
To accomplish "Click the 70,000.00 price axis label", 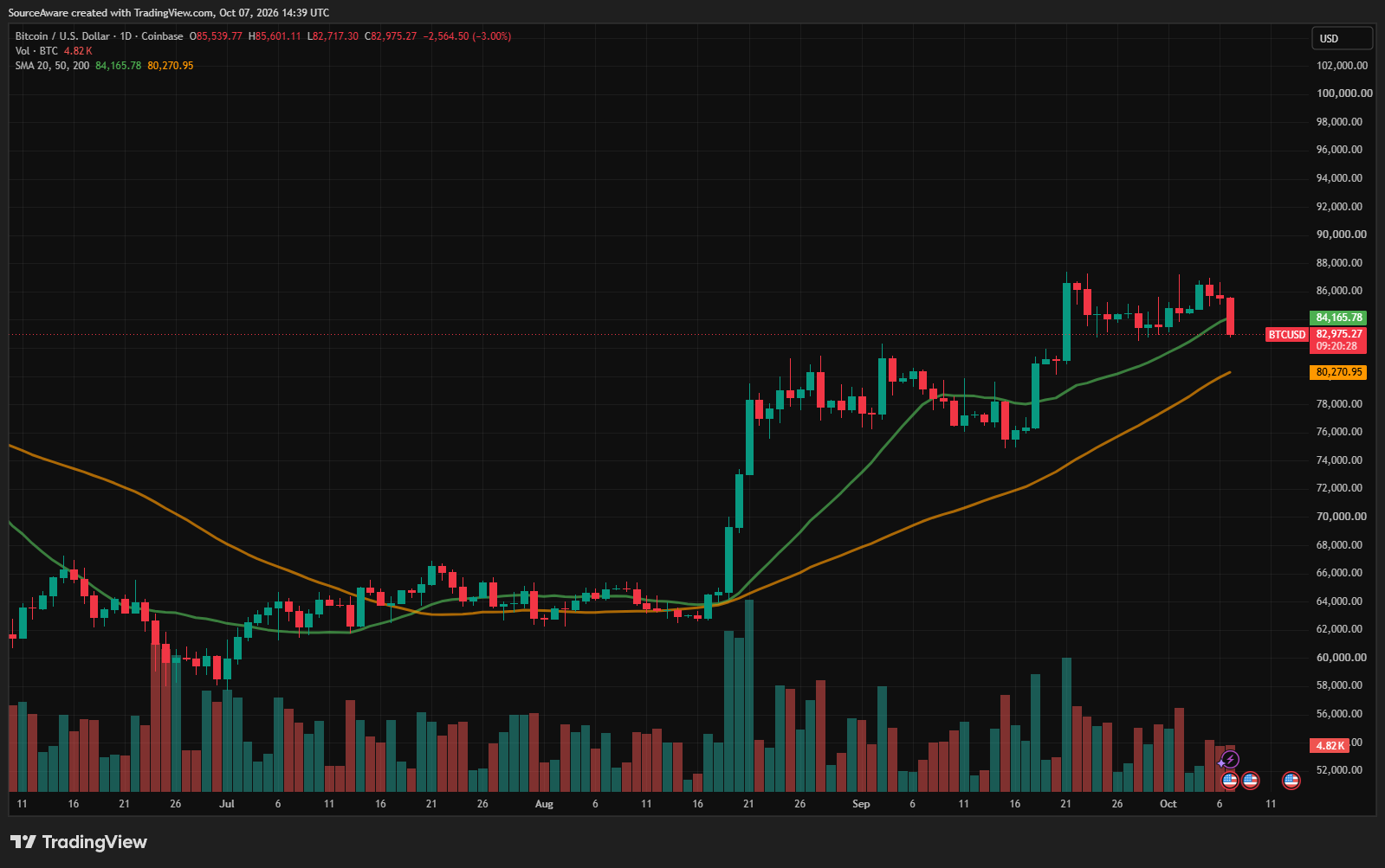I will click(1342, 517).
